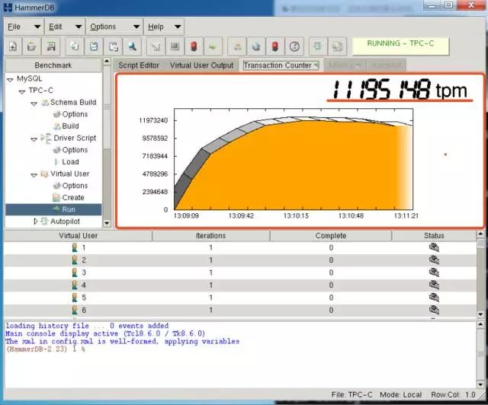Collapse the Schema Build node

click(34, 104)
